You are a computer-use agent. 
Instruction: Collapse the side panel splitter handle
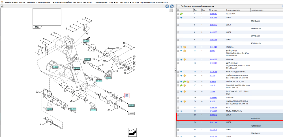[175, 71]
